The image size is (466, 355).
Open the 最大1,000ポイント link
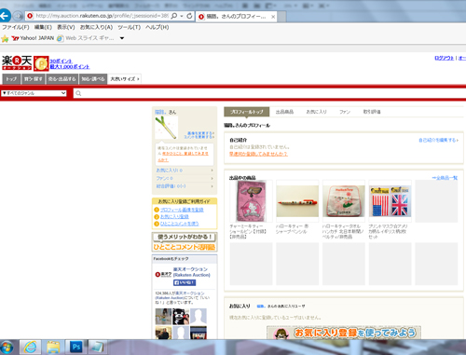(x=70, y=66)
